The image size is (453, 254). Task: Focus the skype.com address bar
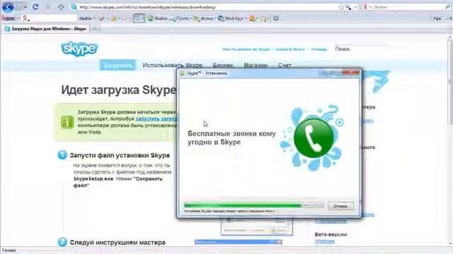pos(205,7)
